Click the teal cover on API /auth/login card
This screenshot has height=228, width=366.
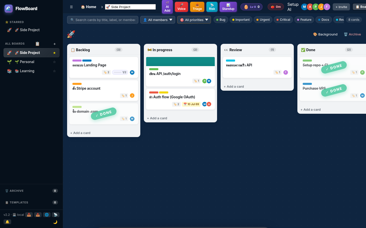[180, 62]
